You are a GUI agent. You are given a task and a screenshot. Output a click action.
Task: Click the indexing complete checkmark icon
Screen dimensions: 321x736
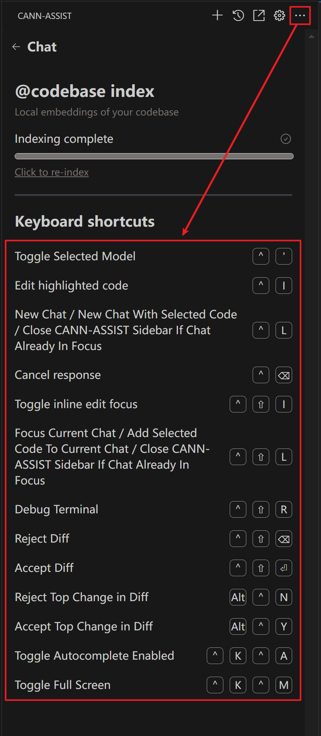point(285,139)
